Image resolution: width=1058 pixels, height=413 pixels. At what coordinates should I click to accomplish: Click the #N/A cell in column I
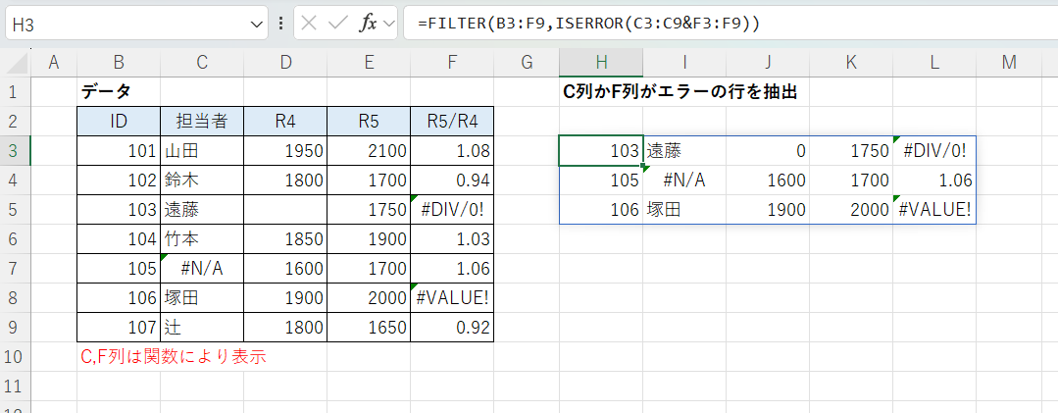(x=684, y=181)
